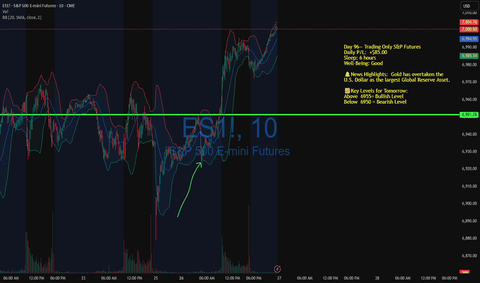Click the blue 6,994.95 price label

click(x=469, y=39)
